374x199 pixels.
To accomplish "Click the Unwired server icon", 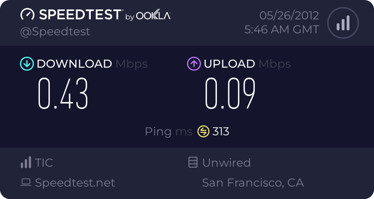I will tap(193, 163).
